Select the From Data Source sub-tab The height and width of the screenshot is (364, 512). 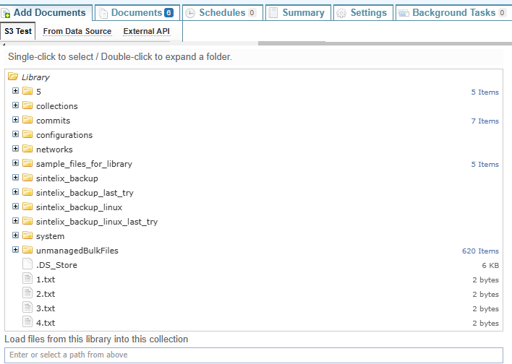[x=77, y=31]
